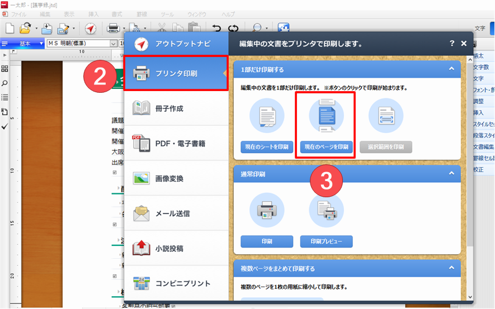Screen dimensions: 495x309
Task: Click the アウトプットナビ panel header
Action: (x=176, y=44)
